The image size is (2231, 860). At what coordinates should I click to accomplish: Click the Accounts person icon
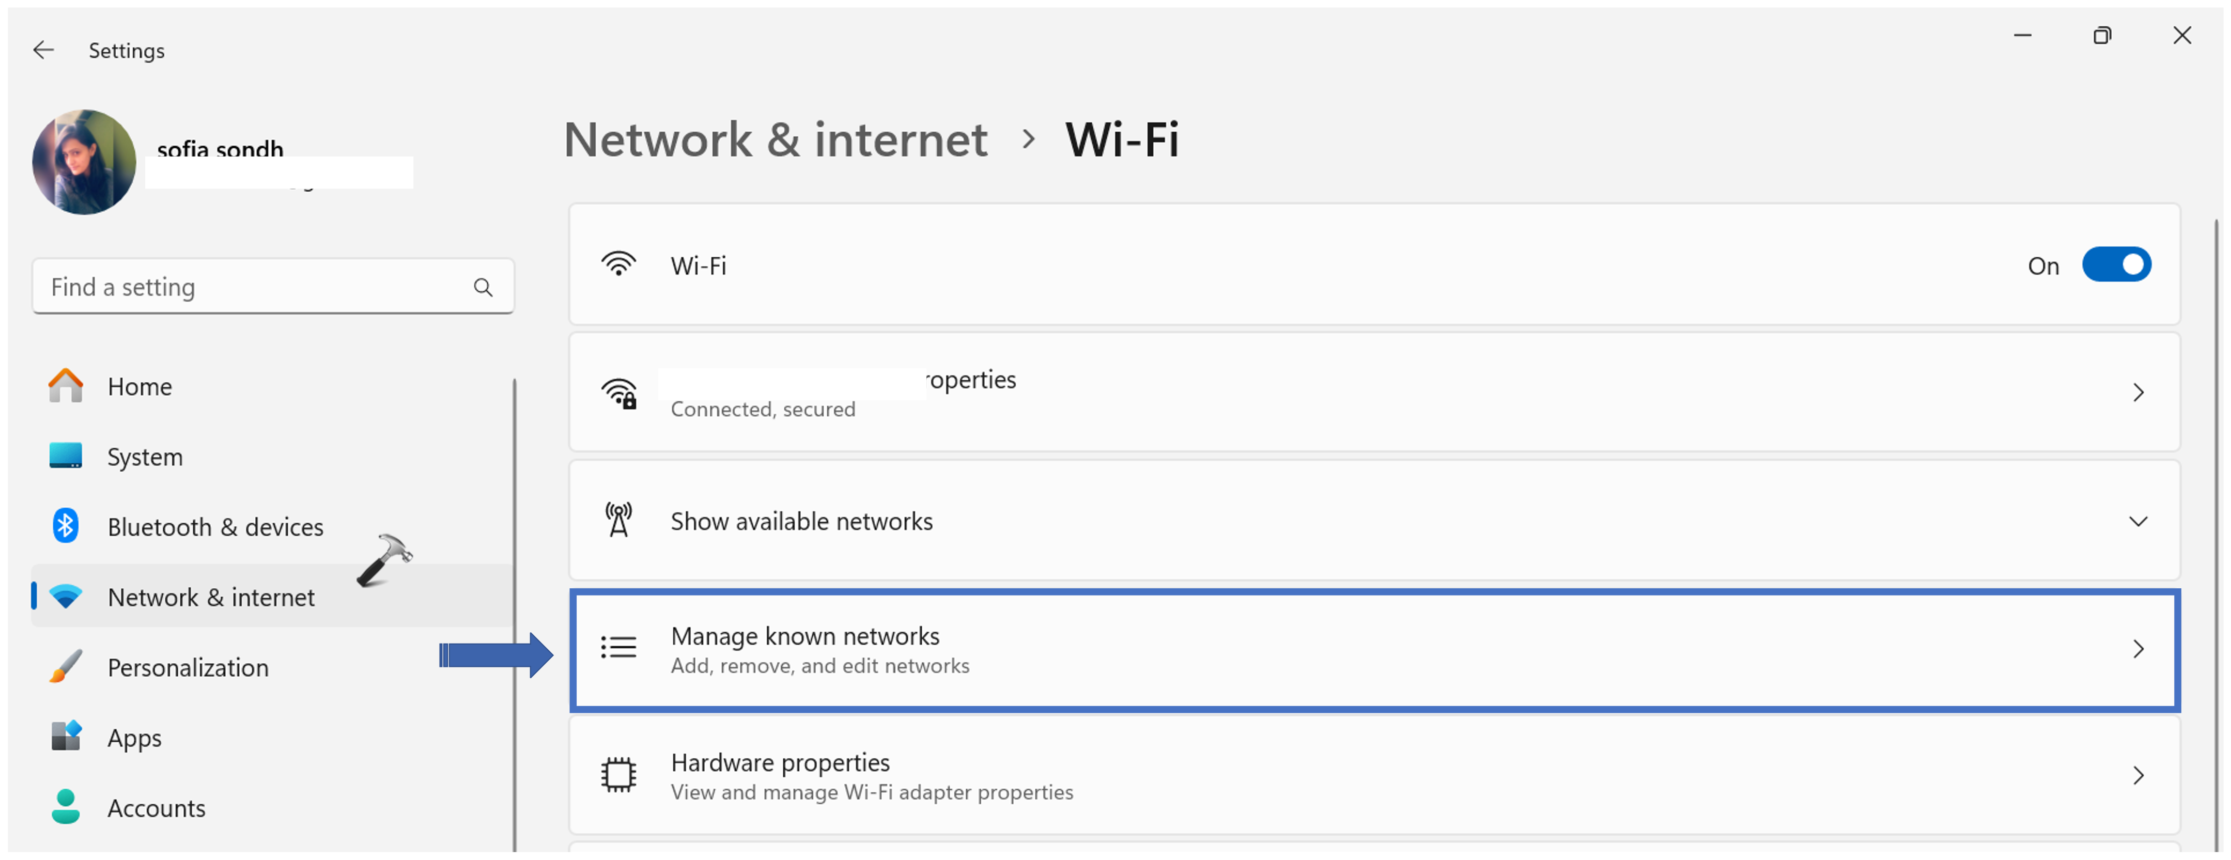pos(66,807)
